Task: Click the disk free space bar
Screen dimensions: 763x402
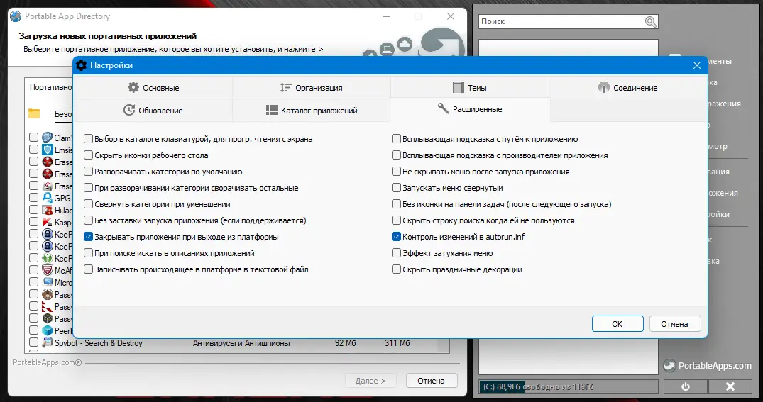Action: click(x=568, y=387)
